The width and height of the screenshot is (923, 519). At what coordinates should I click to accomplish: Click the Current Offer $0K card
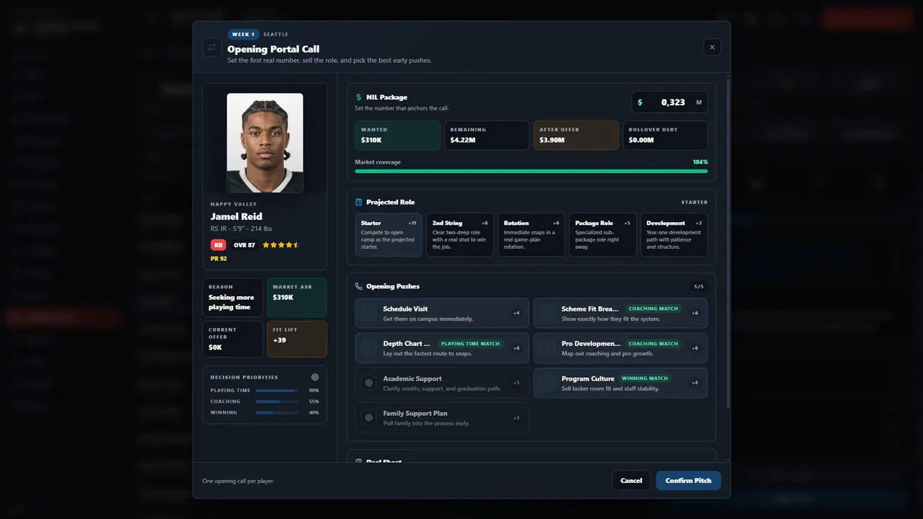233,339
